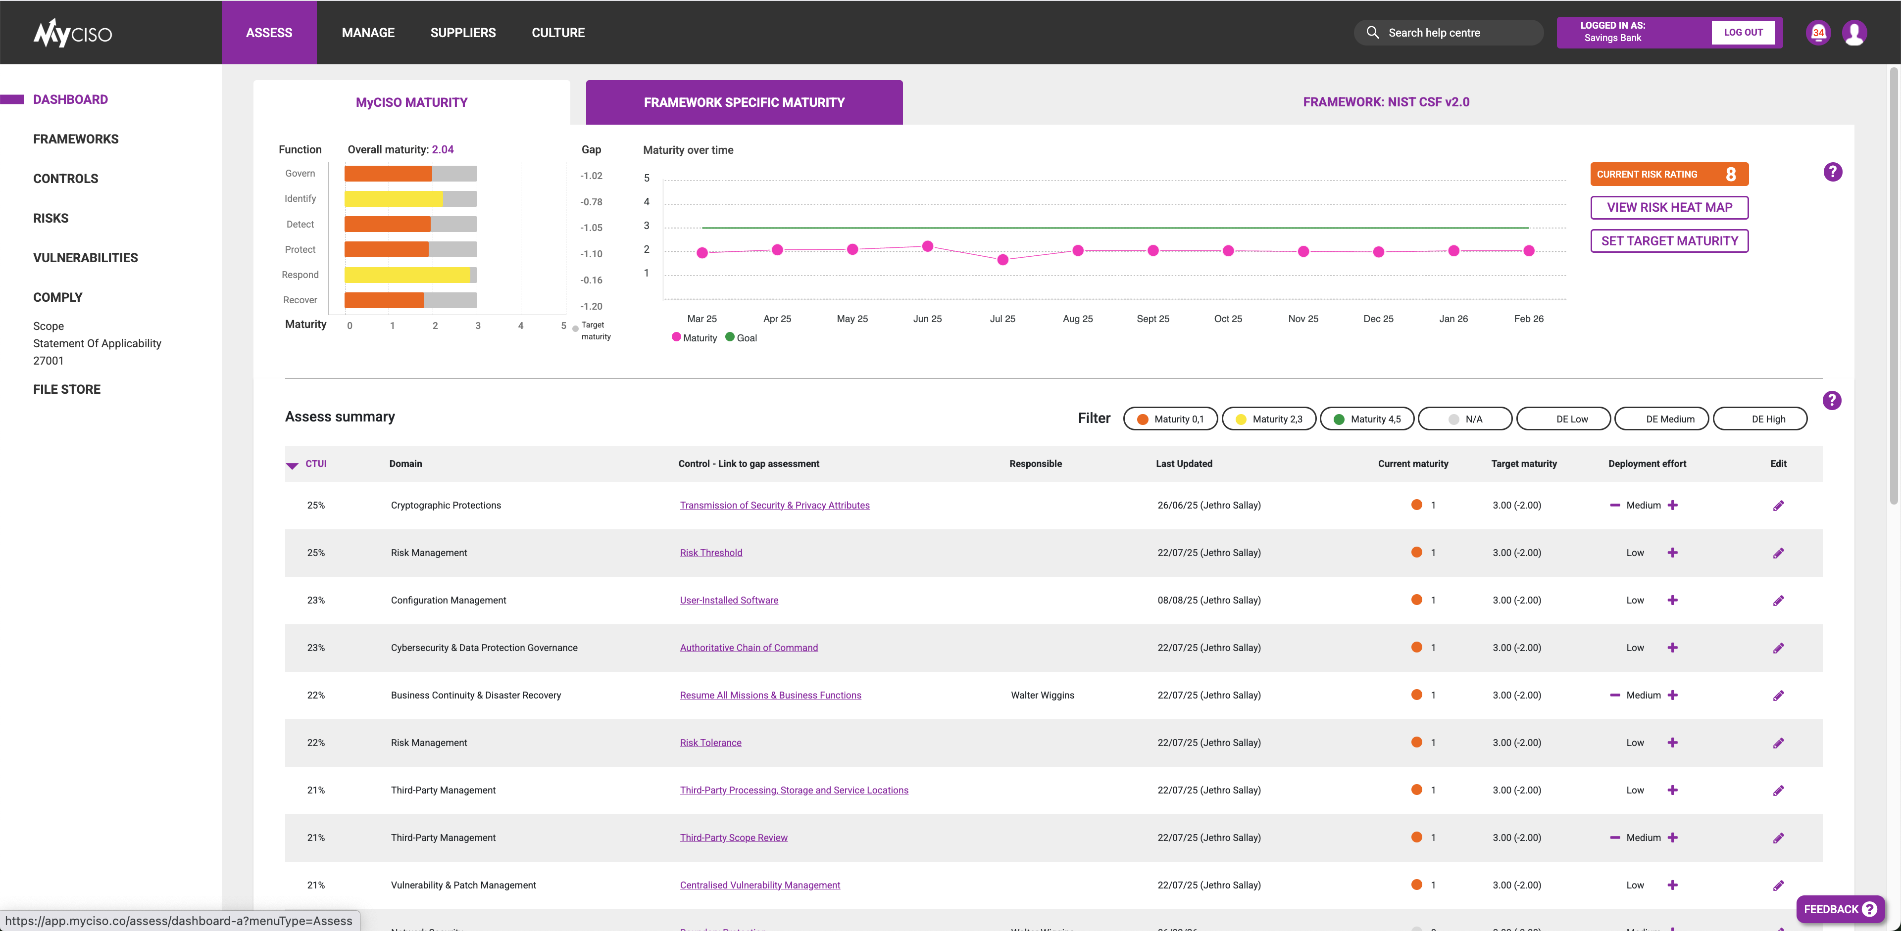
Task: Open the MANAGE top menu
Action: coord(368,33)
